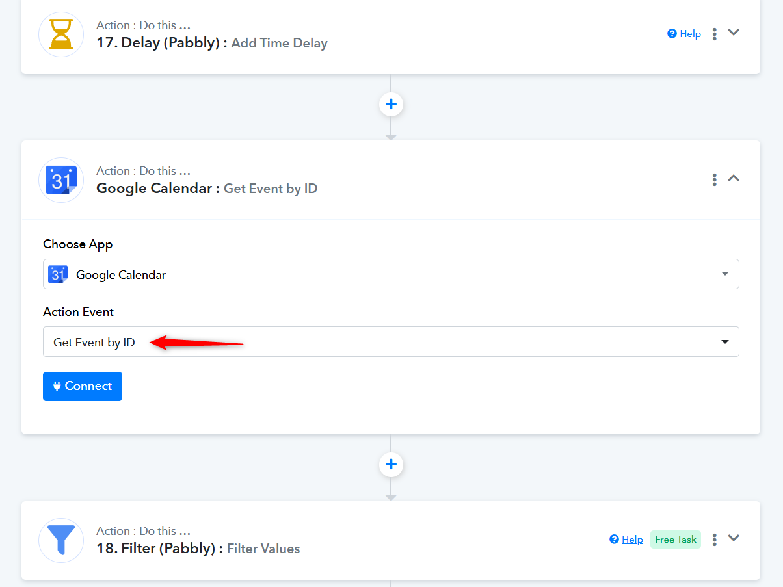
Task: Open three-dot menu for Delay step
Action: click(714, 34)
